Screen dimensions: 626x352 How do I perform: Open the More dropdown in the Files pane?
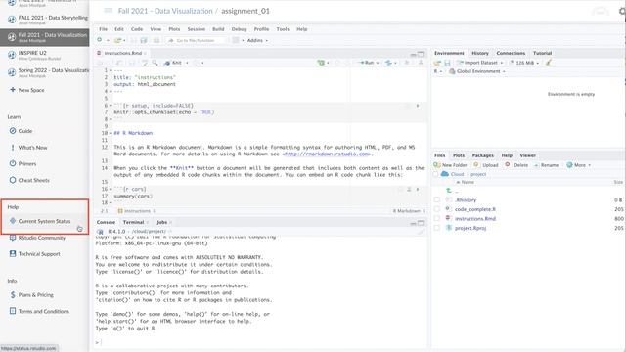pyautogui.click(x=578, y=165)
